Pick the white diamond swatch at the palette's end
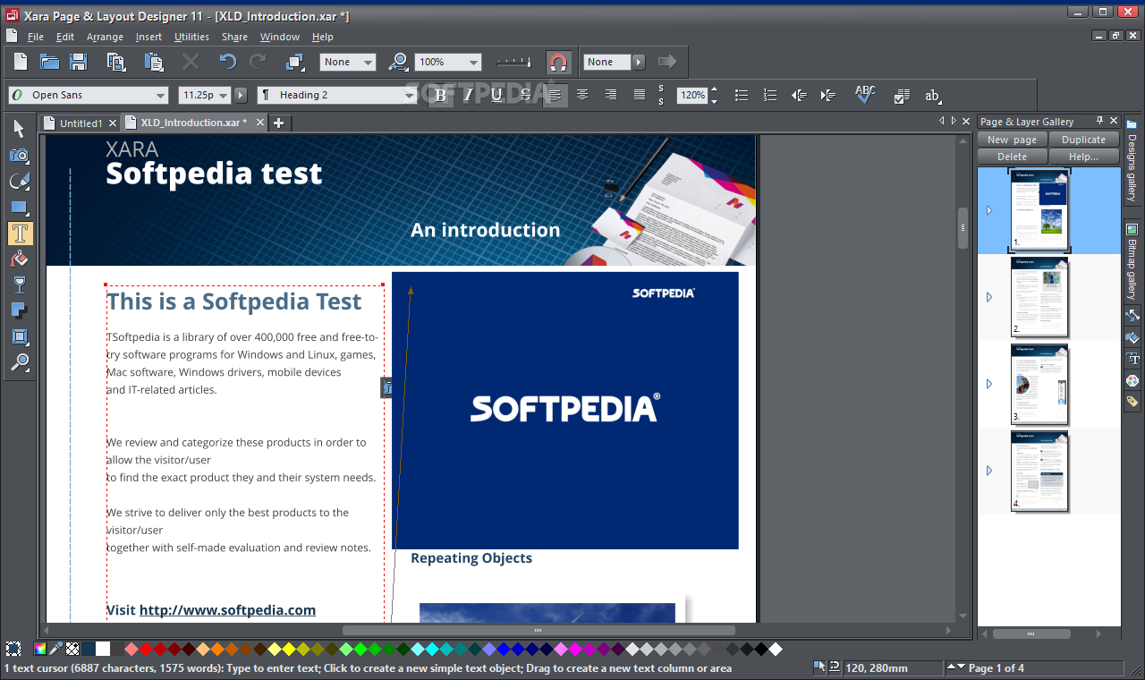This screenshot has height=680, width=1145. click(776, 649)
